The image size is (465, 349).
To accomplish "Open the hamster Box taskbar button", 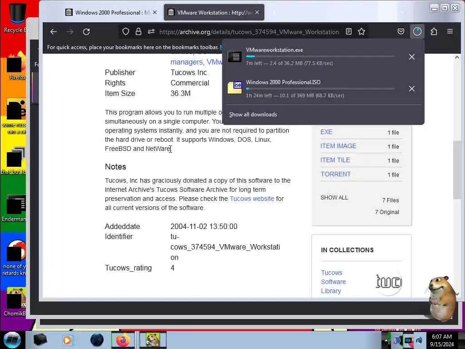I will point(153,340).
